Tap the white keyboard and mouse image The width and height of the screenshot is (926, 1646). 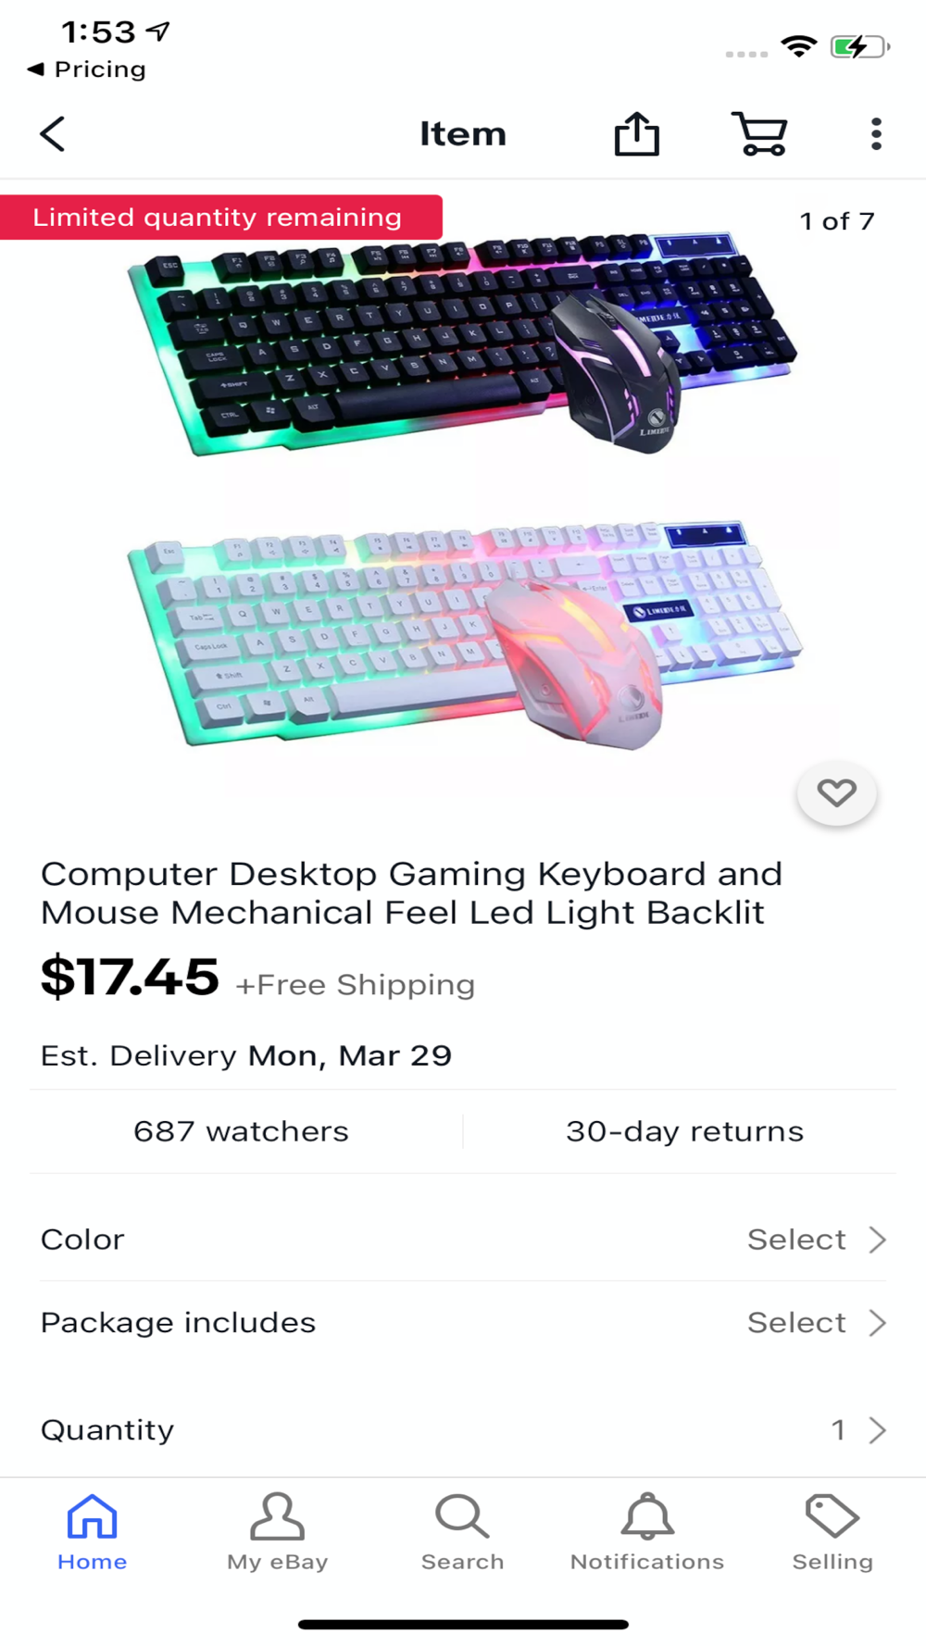(465, 636)
